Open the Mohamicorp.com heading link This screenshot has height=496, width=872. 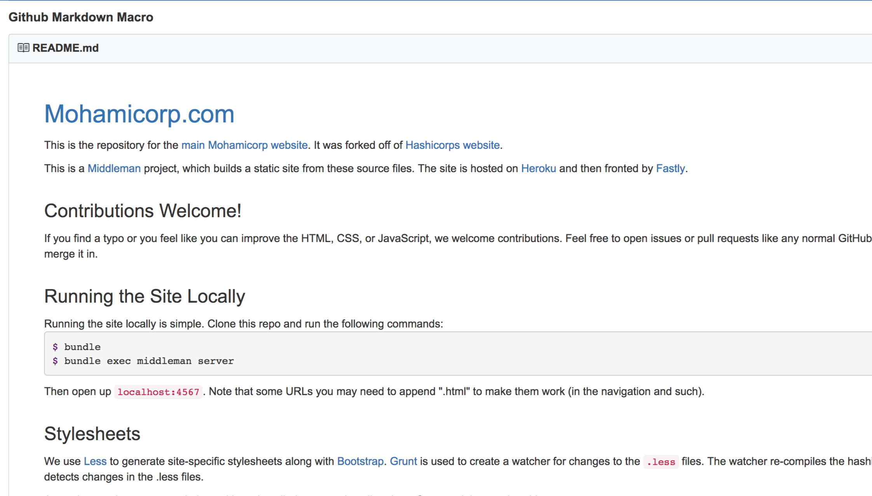139,114
